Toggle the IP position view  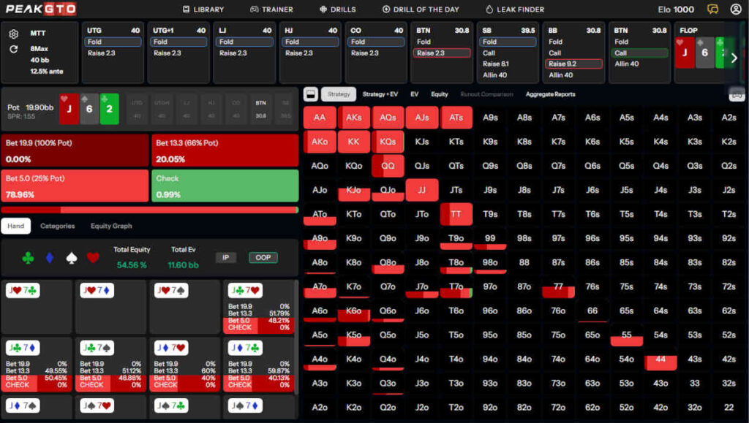pyautogui.click(x=226, y=257)
